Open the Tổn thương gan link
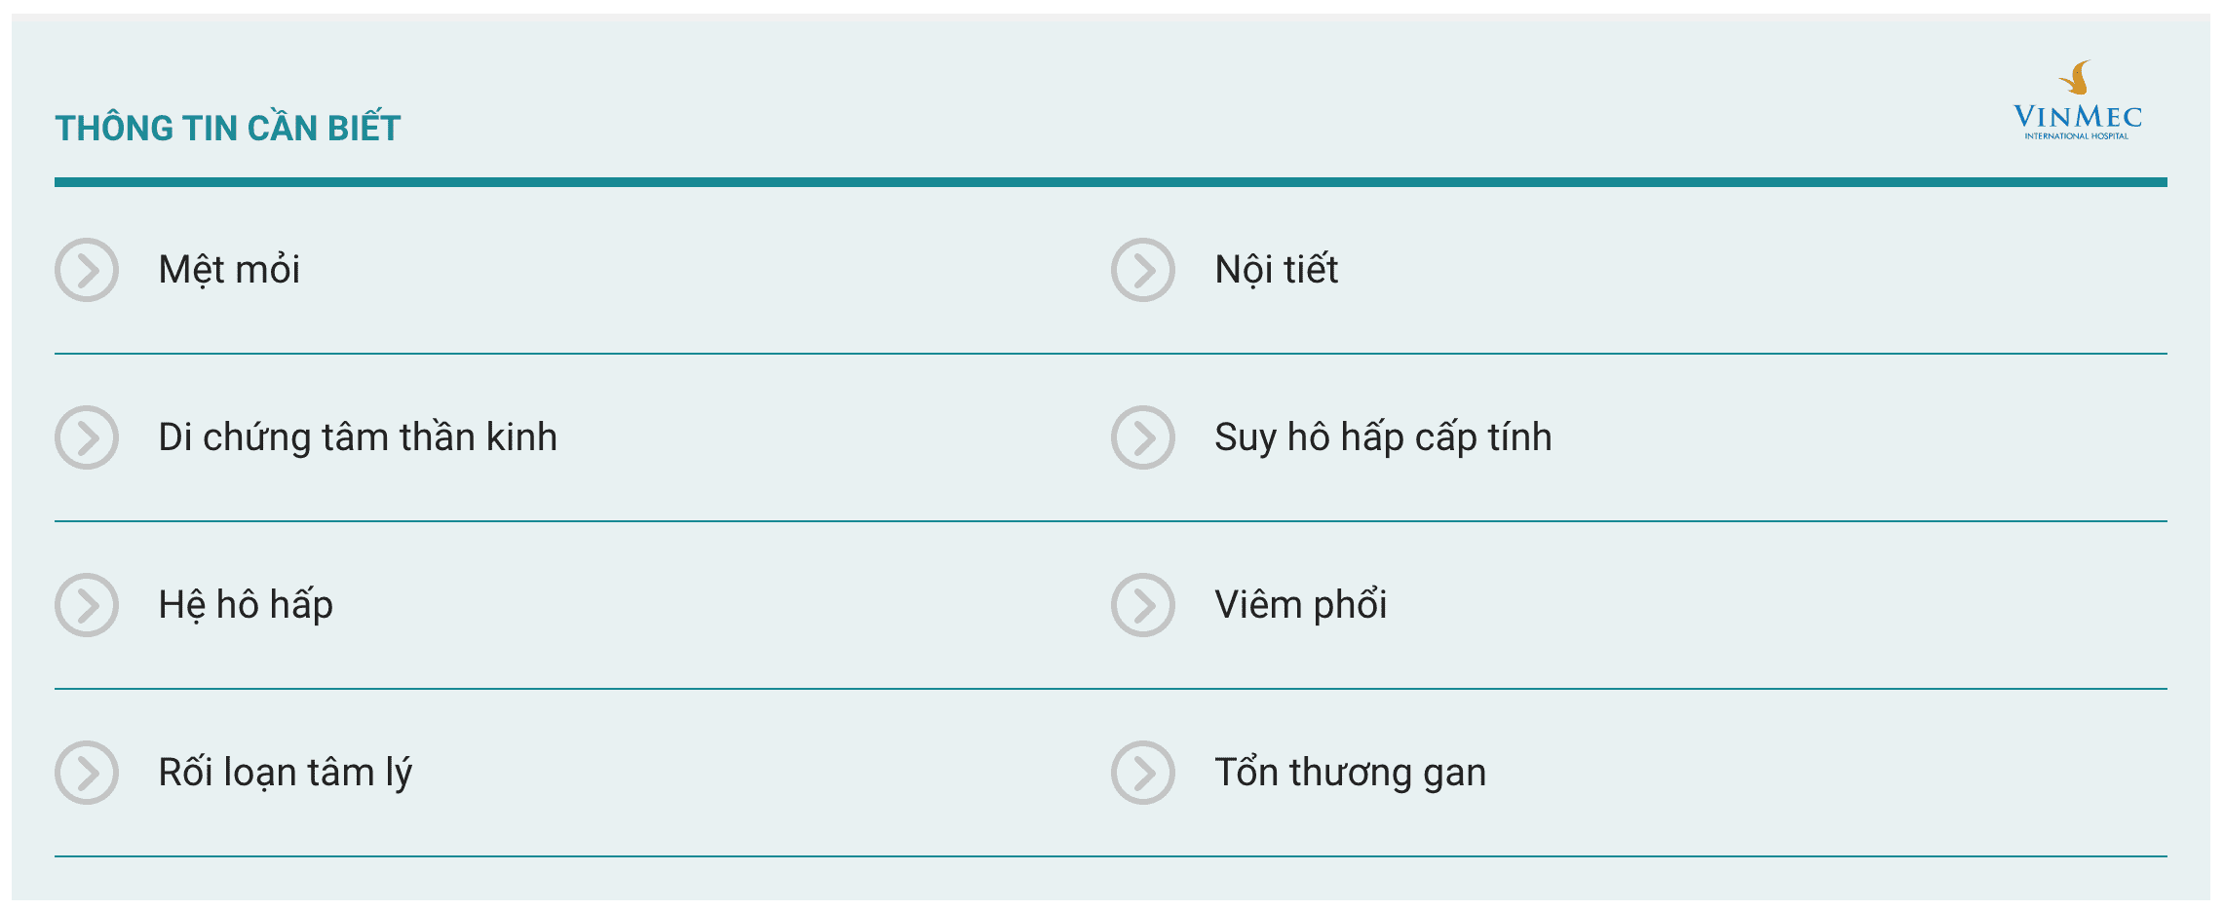2224x910 pixels. [x=1350, y=773]
